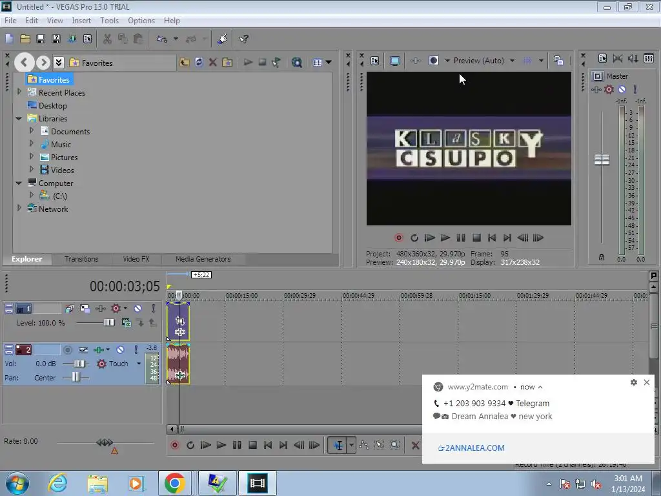The height and width of the screenshot is (496, 661).
Task: Solo video track 1
Action: (154, 309)
